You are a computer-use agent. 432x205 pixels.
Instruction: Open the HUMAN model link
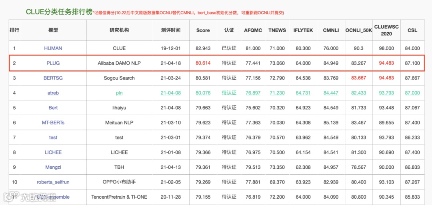(x=53, y=48)
